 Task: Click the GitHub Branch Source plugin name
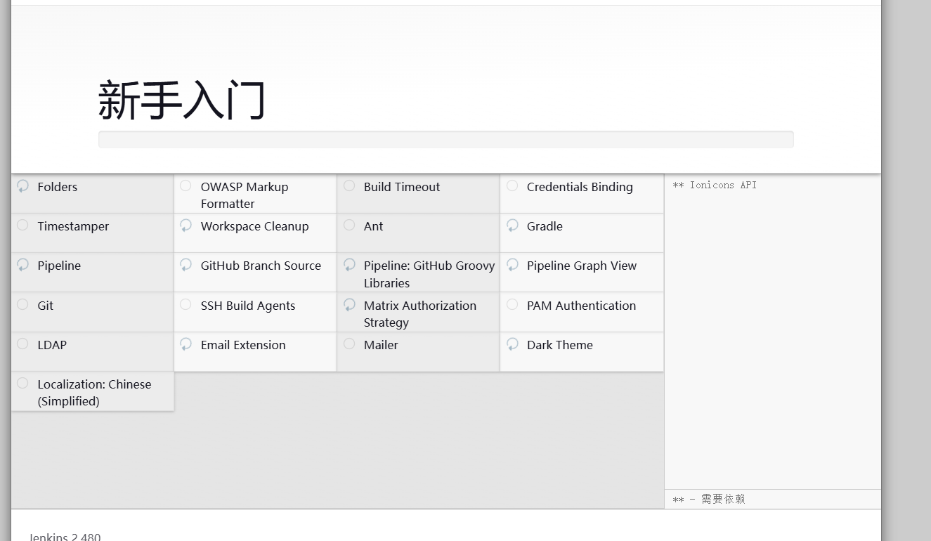261,266
